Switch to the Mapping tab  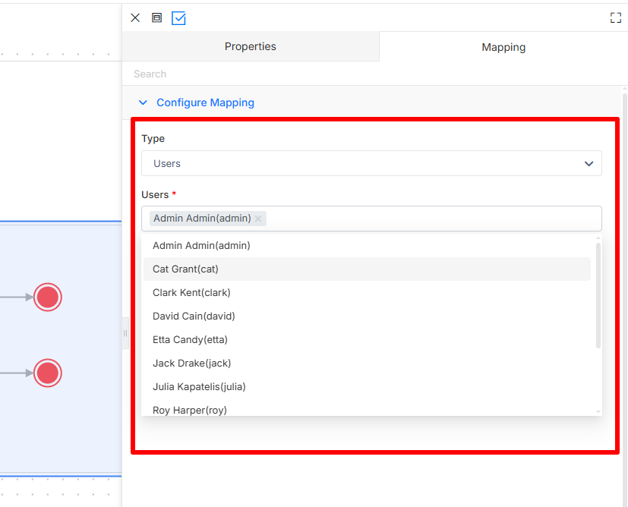point(503,47)
